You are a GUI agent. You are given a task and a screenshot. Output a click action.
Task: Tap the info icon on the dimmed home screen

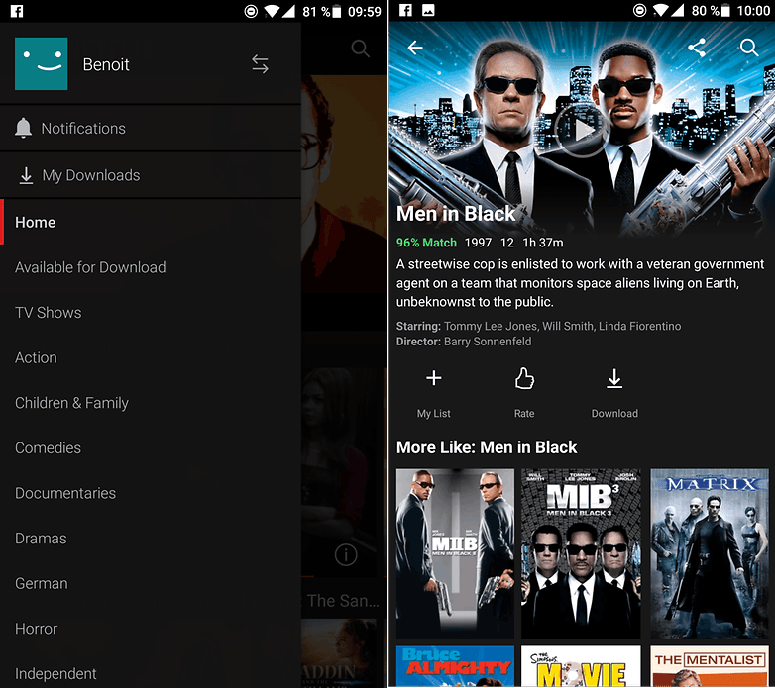point(346,554)
